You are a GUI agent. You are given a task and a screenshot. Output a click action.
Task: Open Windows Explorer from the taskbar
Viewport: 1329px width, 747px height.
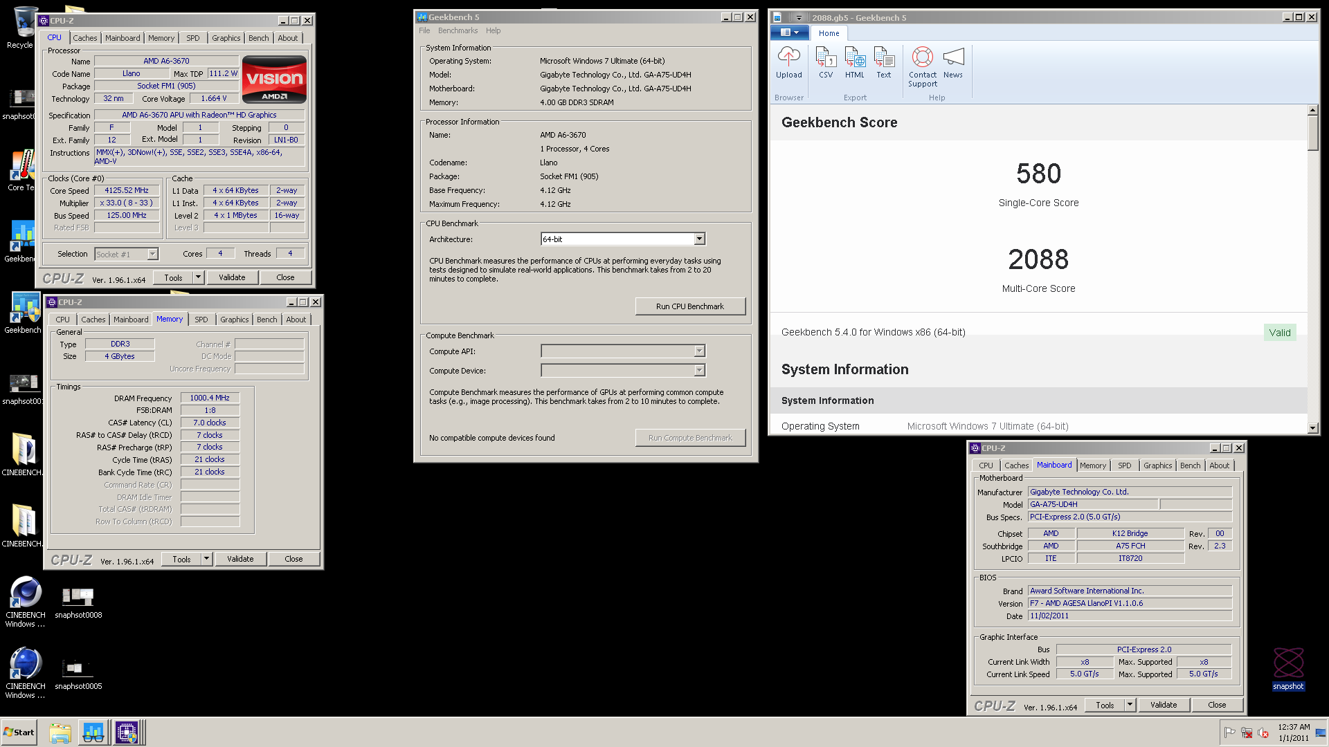[60, 732]
